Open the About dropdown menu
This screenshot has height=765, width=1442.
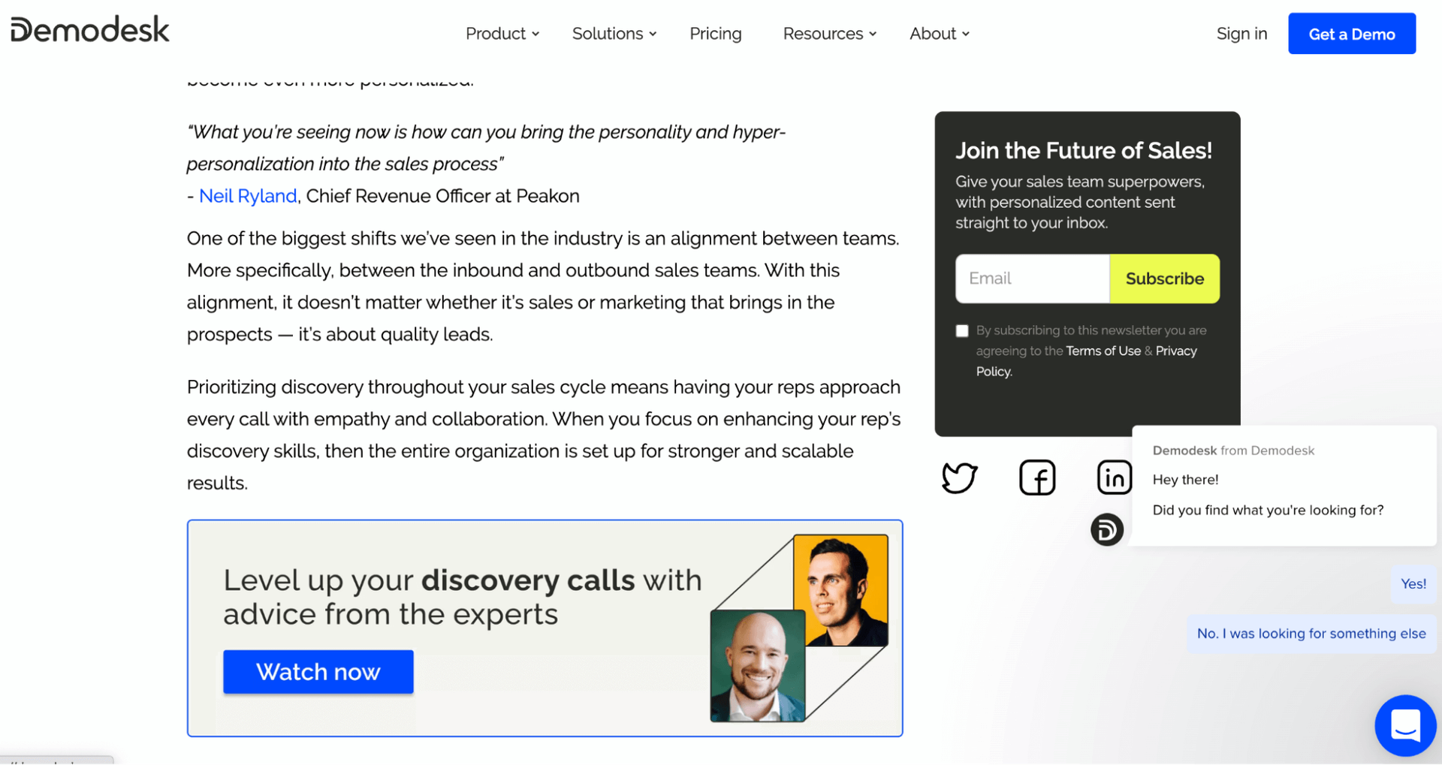tap(939, 34)
